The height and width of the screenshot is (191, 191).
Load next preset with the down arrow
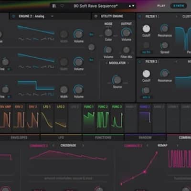click(x=133, y=6)
